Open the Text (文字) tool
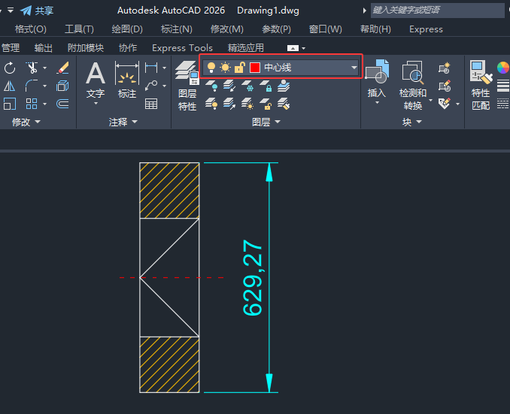This screenshot has height=414, width=510. pyautogui.click(x=96, y=83)
